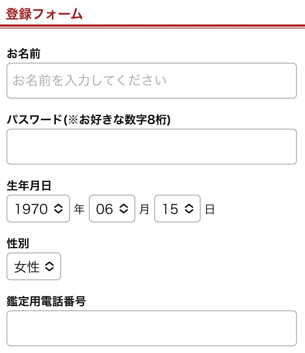Click the お名前 field label
The image size is (305, 353).
[24, 53]
